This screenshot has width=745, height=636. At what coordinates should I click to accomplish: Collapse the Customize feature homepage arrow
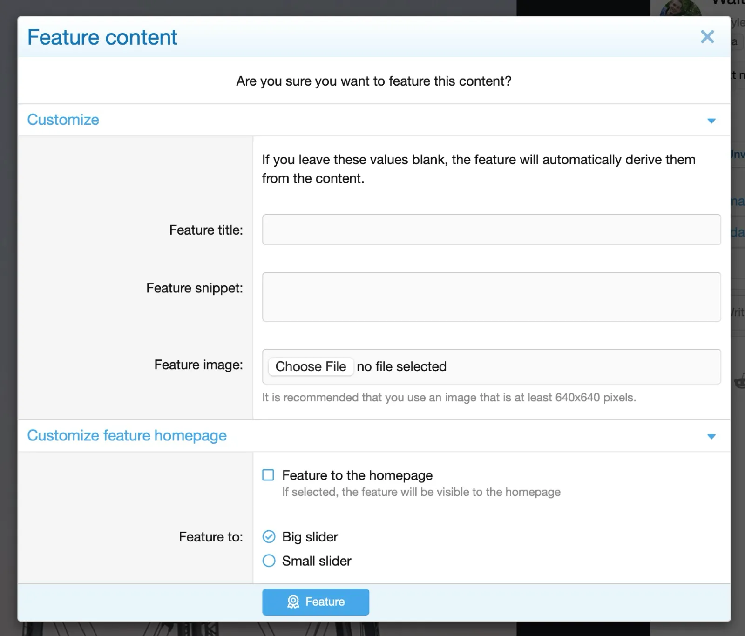tap(711, 436)
